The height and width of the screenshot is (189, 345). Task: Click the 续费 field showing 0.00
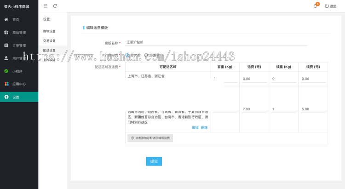(x=313, y=79)
